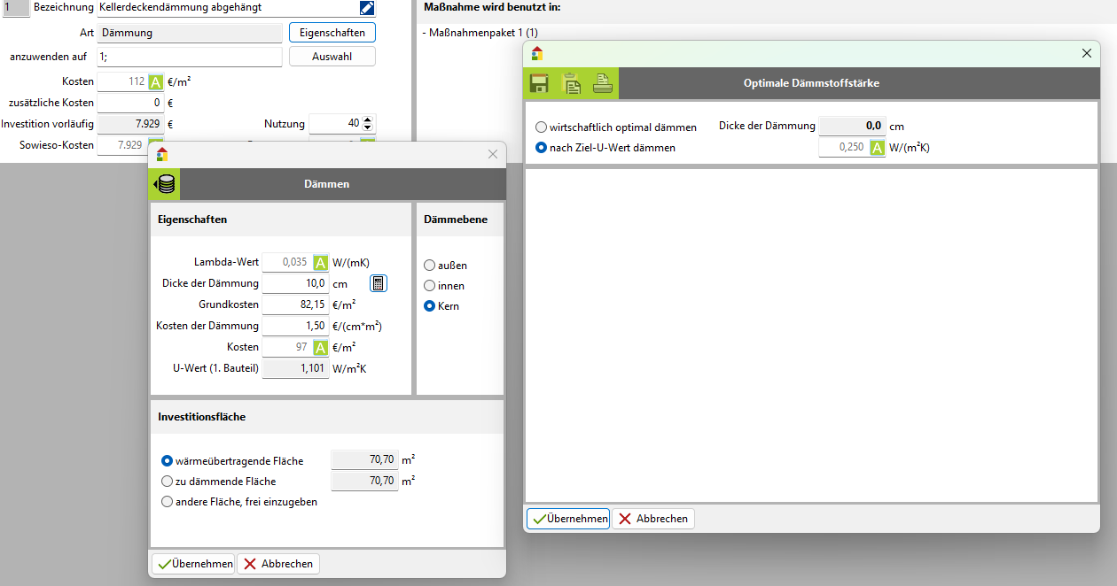Viewport: 1117px width, 586px height.
Task: Click the print icon in Optimale Dämmstoffstärke toolbar
Action: point(603,84)
